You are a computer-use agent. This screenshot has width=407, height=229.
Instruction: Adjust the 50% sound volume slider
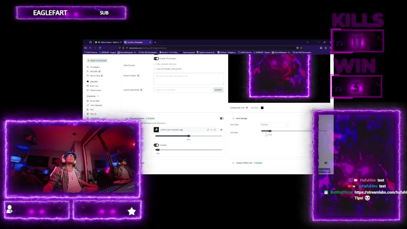click(x=189, y=136)
